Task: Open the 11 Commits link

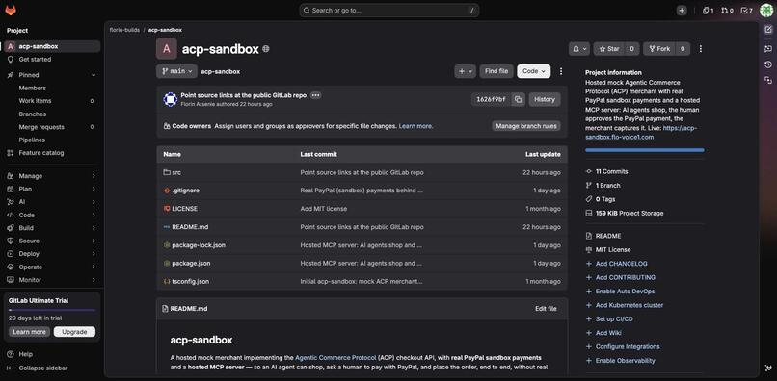Action: pos(611,171)
